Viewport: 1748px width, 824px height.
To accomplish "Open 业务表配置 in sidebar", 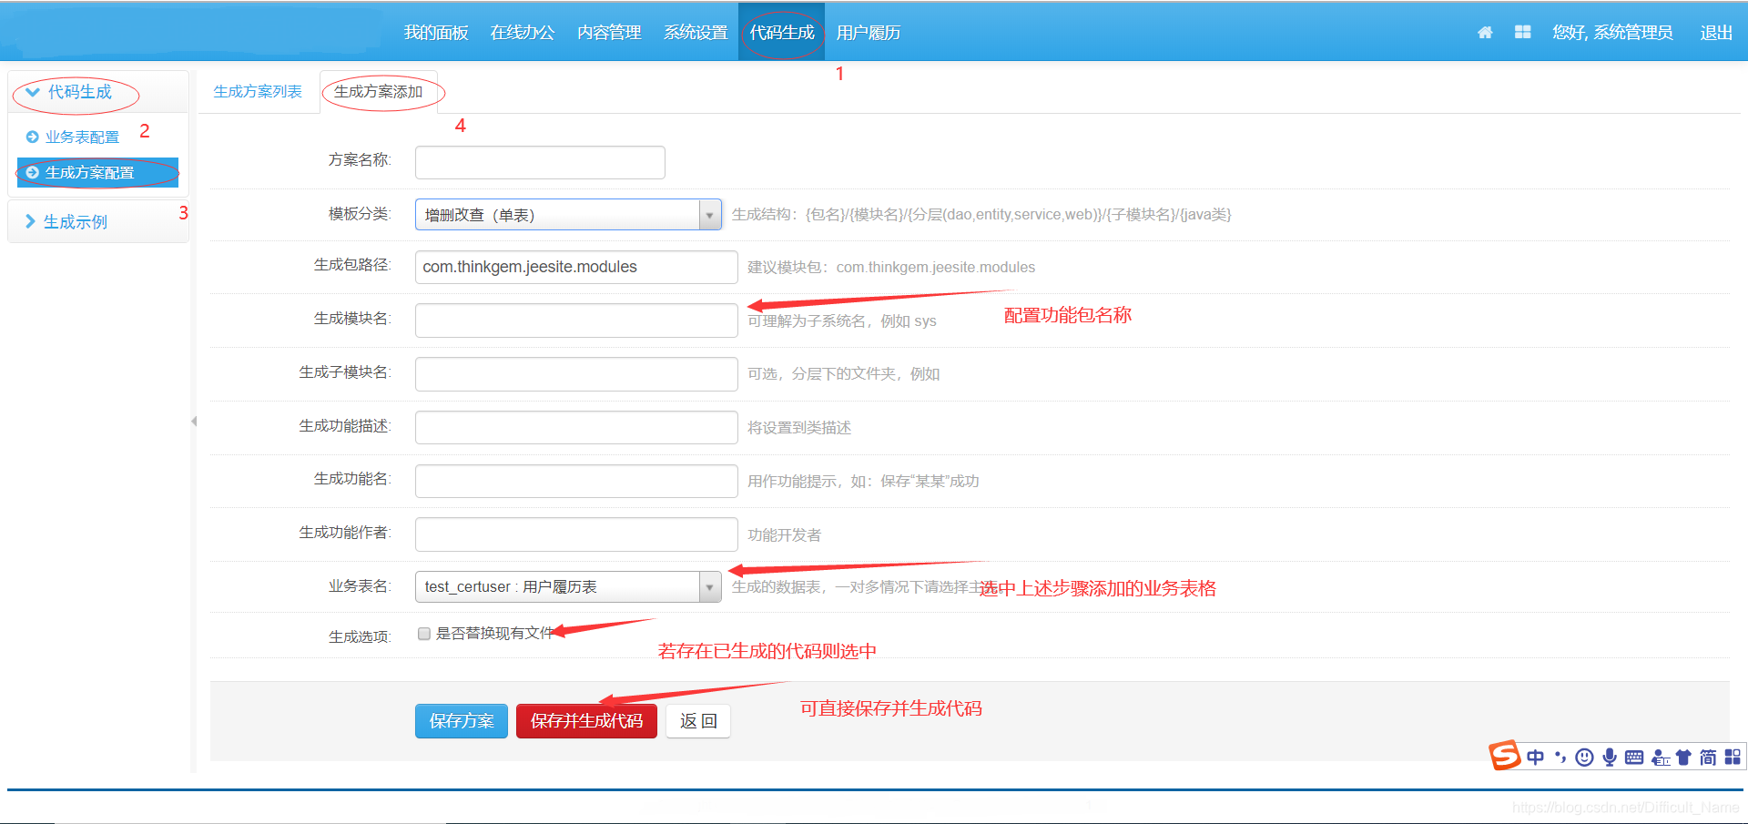I will pyautogui.click(x=82, y=137).
